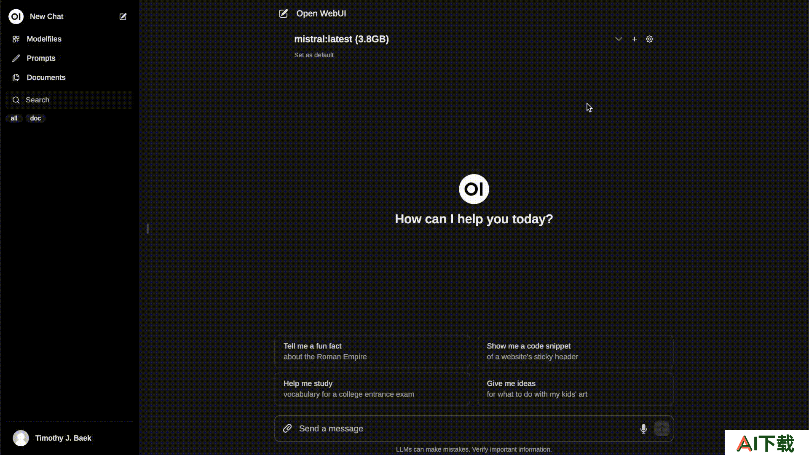Start a new chat with the sidebar edit icon
Image resolution: width=809 pixels, height=455 pixels.
click(123, 16)
